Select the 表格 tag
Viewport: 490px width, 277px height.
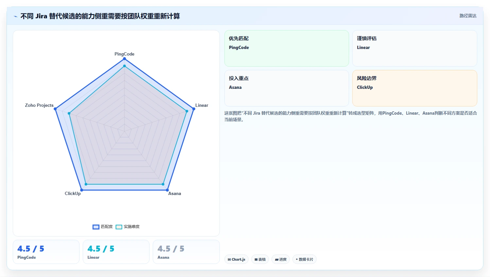260,259
